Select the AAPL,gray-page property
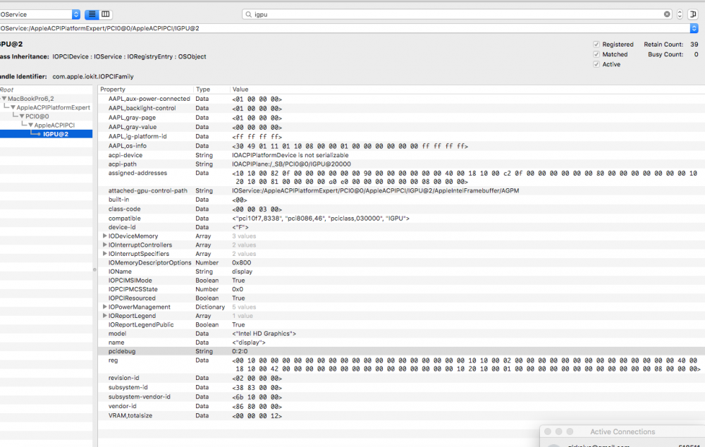 click(x=401, y=118)
